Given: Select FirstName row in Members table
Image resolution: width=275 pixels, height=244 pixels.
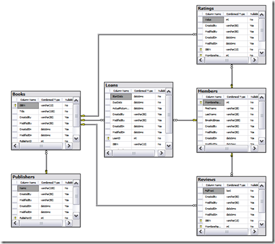Looking at the screenshot, I should [x=228, y=108].
